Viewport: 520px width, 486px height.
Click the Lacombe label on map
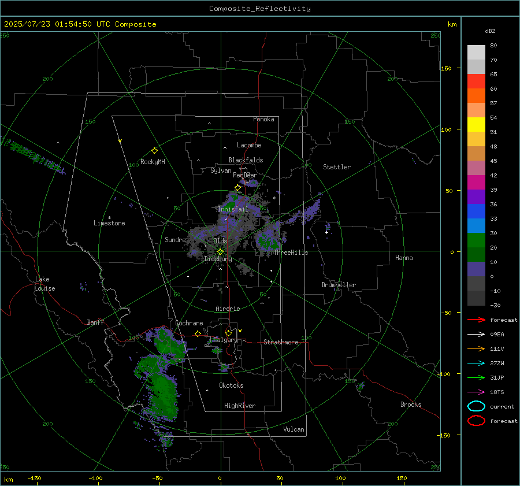pos(249,145)
